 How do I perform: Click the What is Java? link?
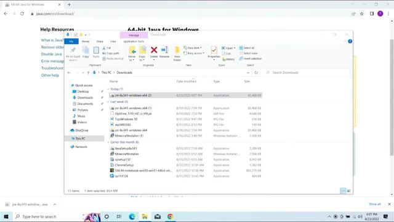coord(52,40)
